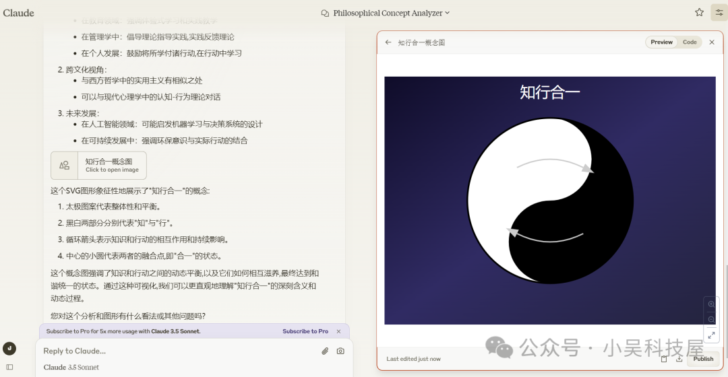Open the Claude 3.5 Sonnet model selector
728x377 pixels.
71,368
